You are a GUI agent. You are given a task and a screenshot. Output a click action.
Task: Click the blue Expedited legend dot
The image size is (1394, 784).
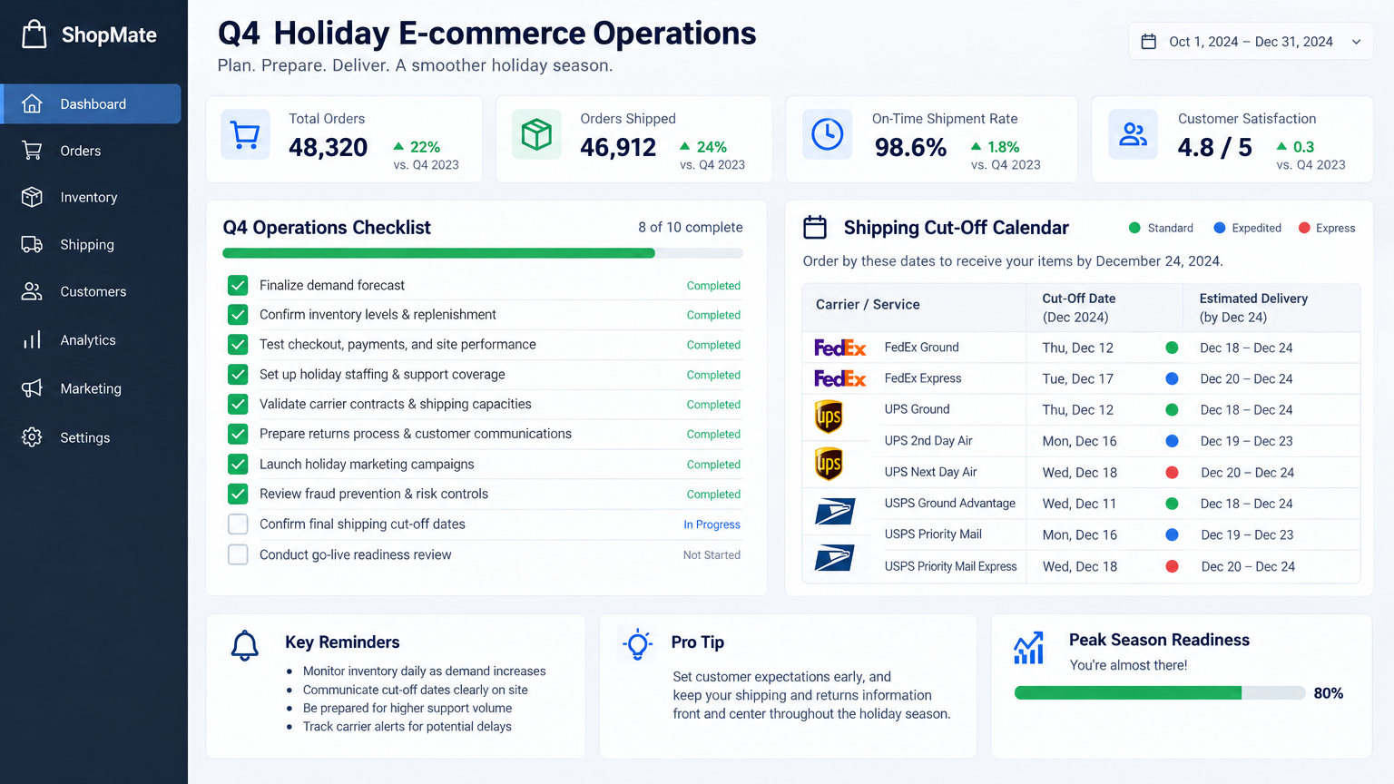tap(1219, 228)
